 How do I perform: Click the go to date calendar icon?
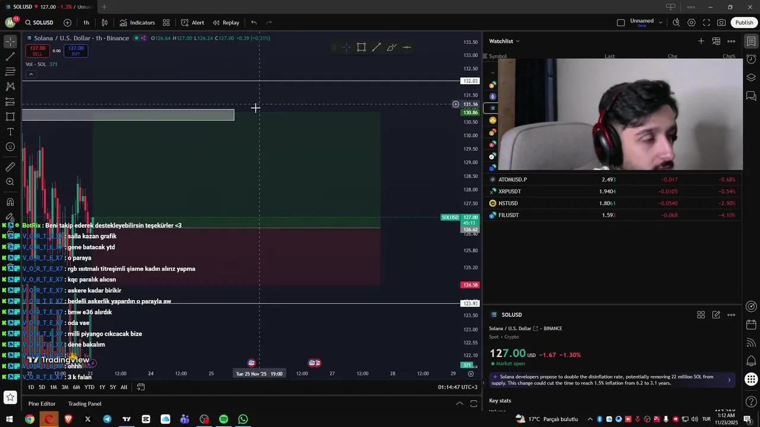point(141,387)
